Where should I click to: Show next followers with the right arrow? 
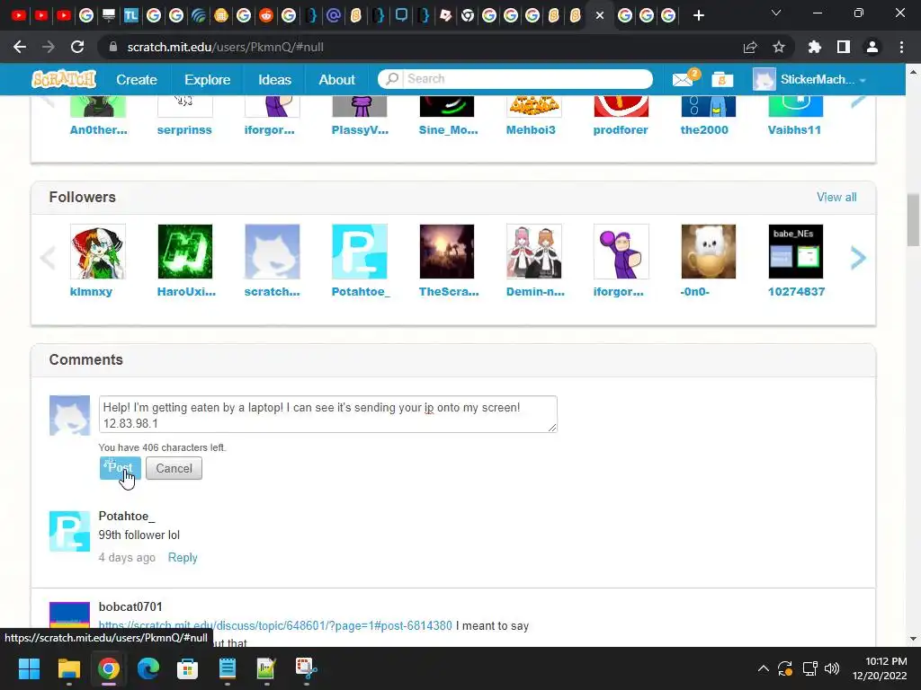(x=857, y=258)
